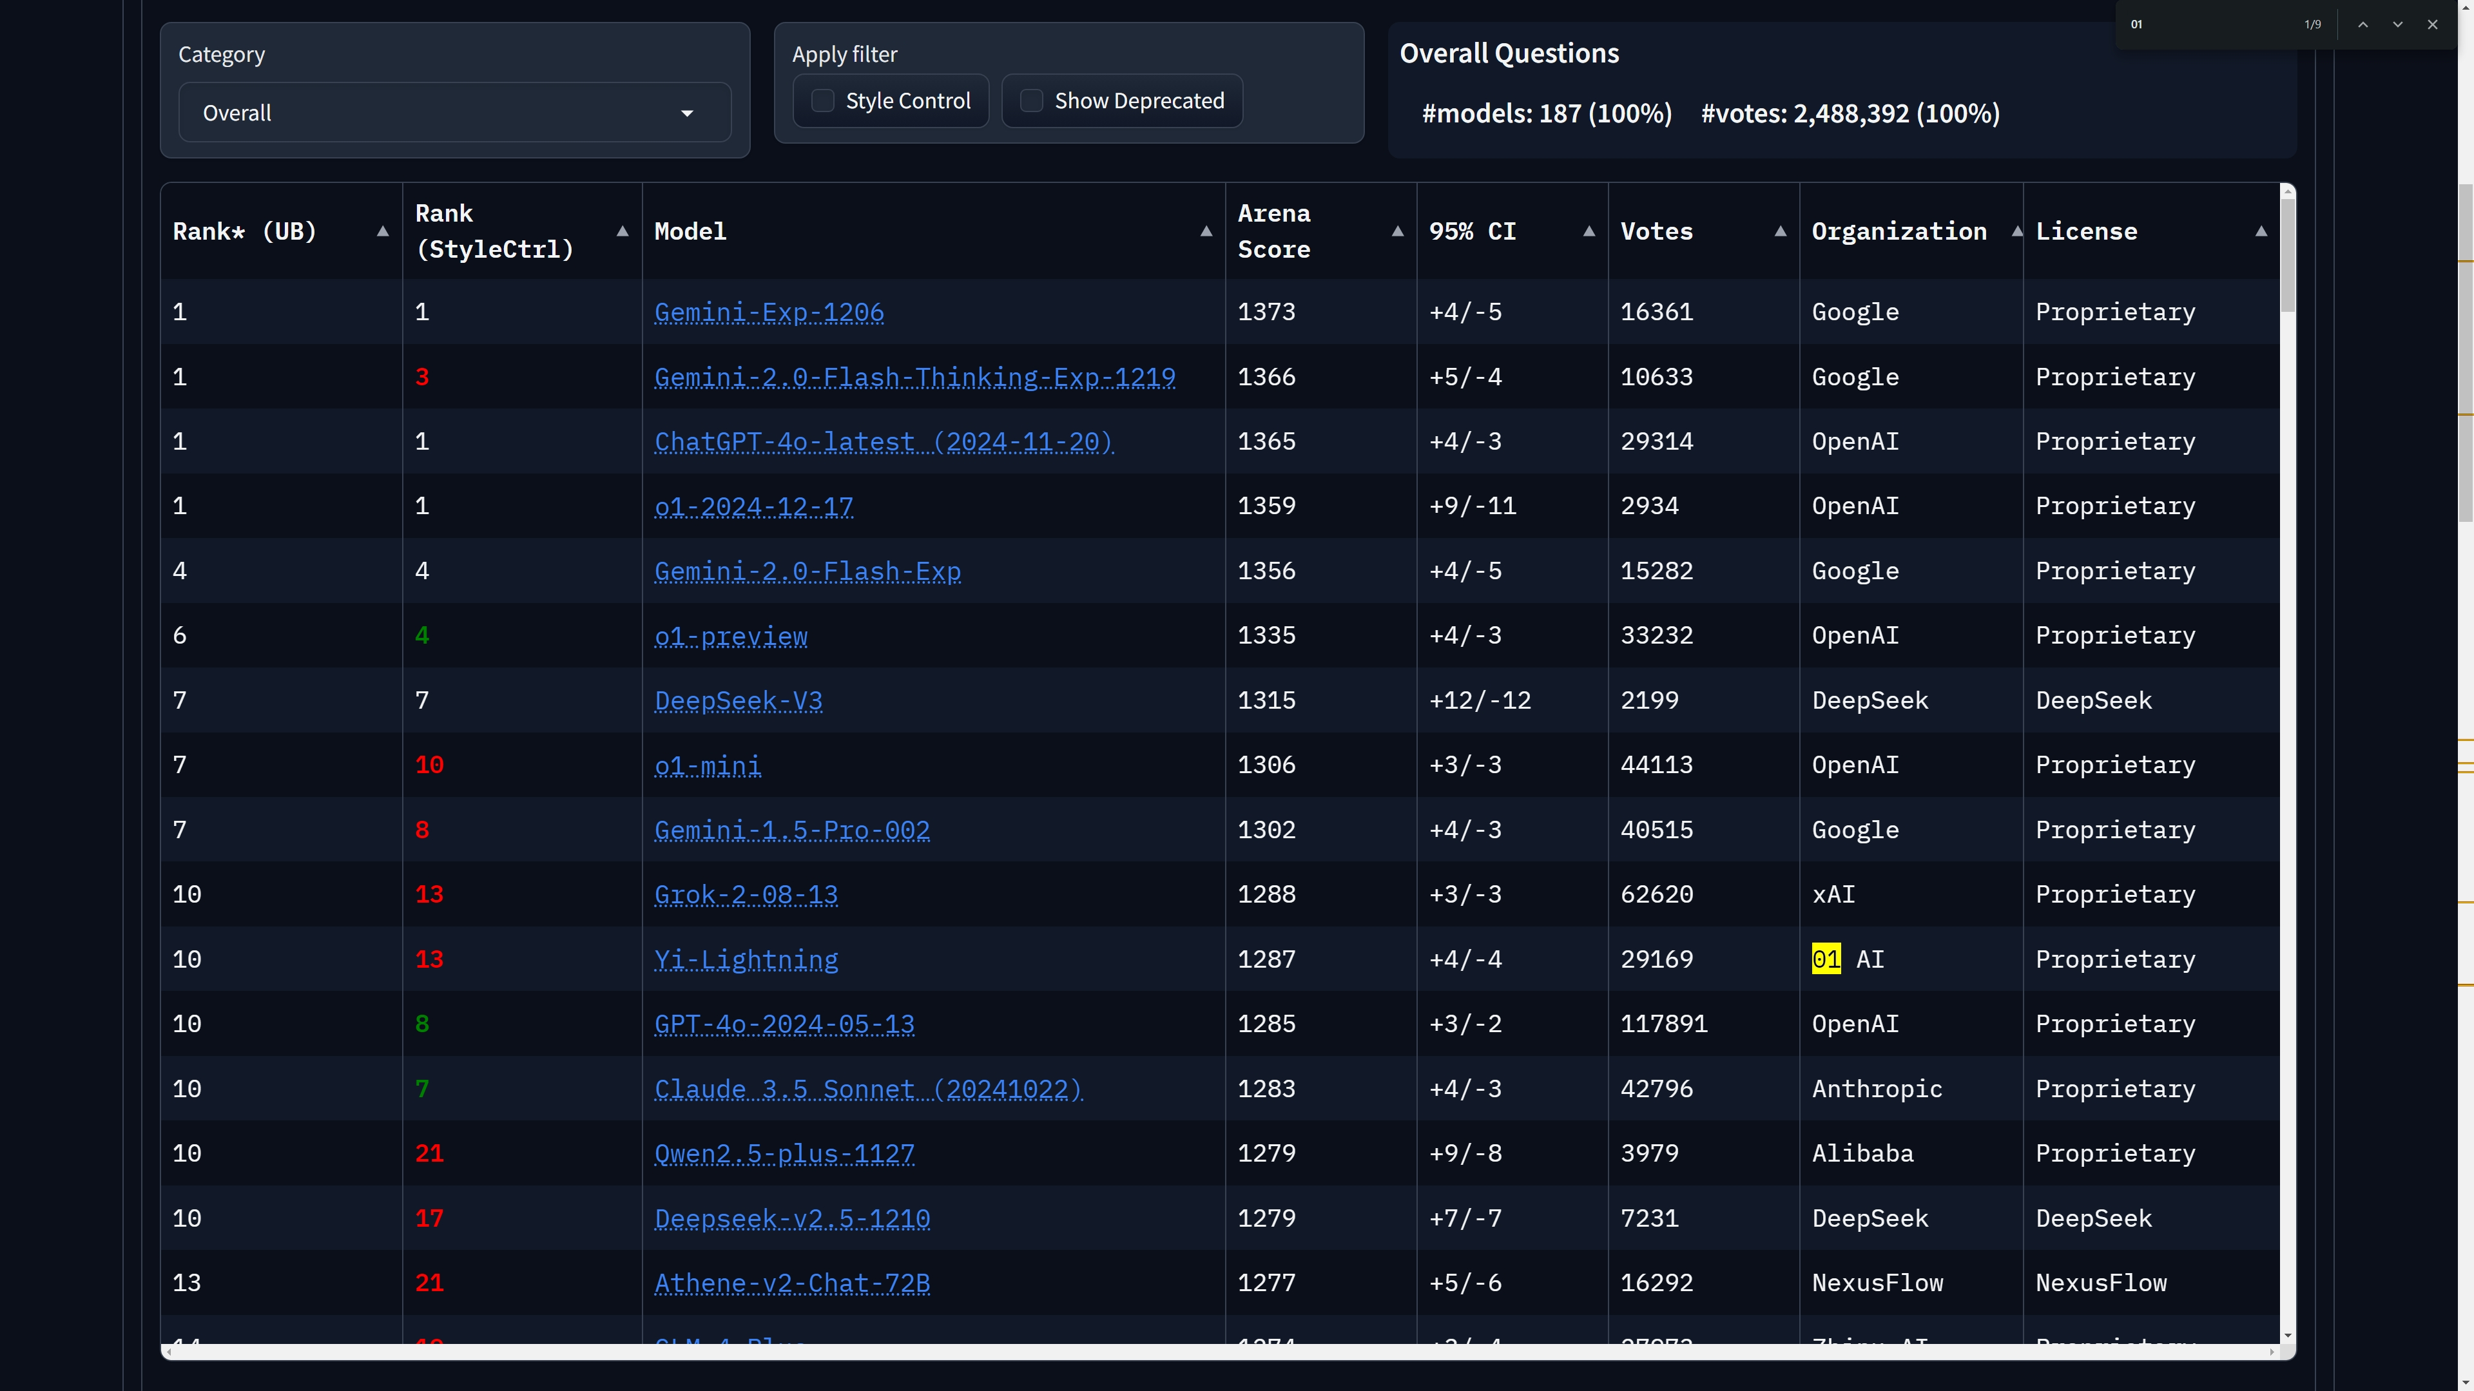Enable the Show Deprecated checkbox
Viewport: 2474px width, 1391px height.
[1032, 101]
